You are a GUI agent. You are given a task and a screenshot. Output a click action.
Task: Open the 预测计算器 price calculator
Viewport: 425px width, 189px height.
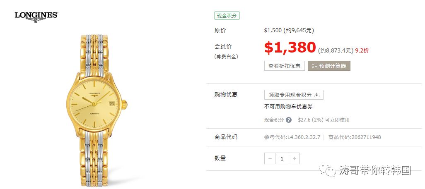click(329, 66)
